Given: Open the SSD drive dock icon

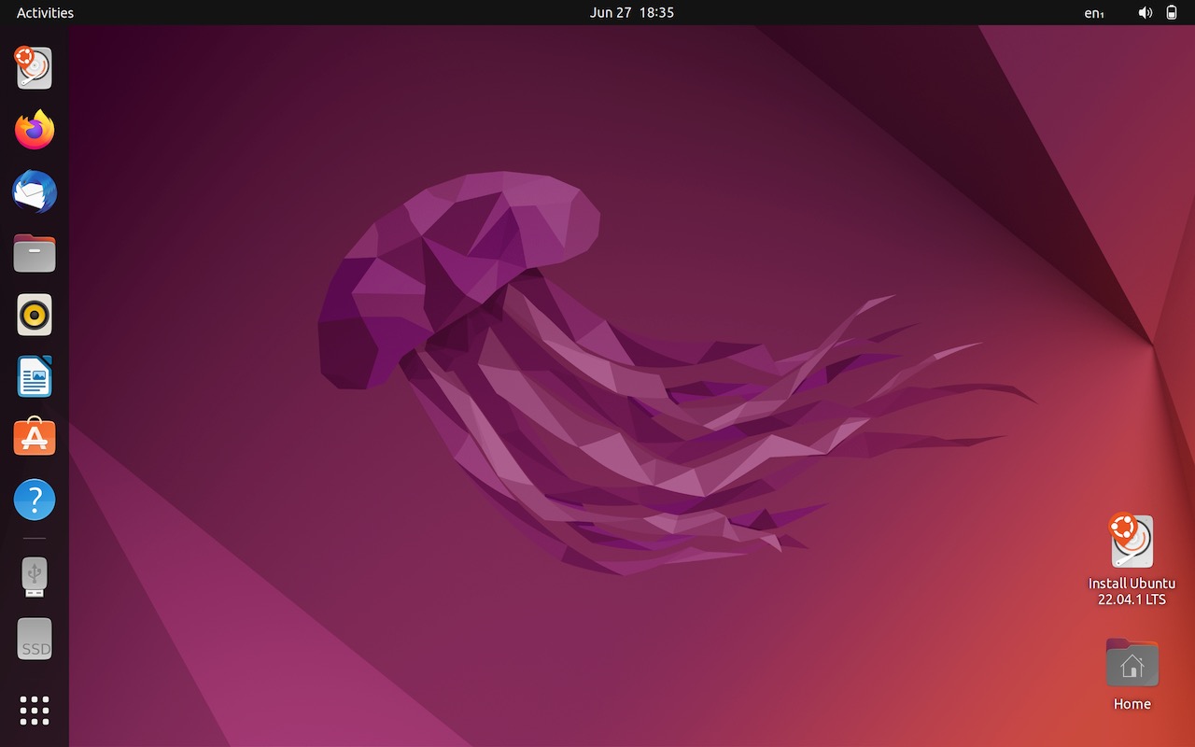Looking at the screenshot, I should (x=35, y=639).
